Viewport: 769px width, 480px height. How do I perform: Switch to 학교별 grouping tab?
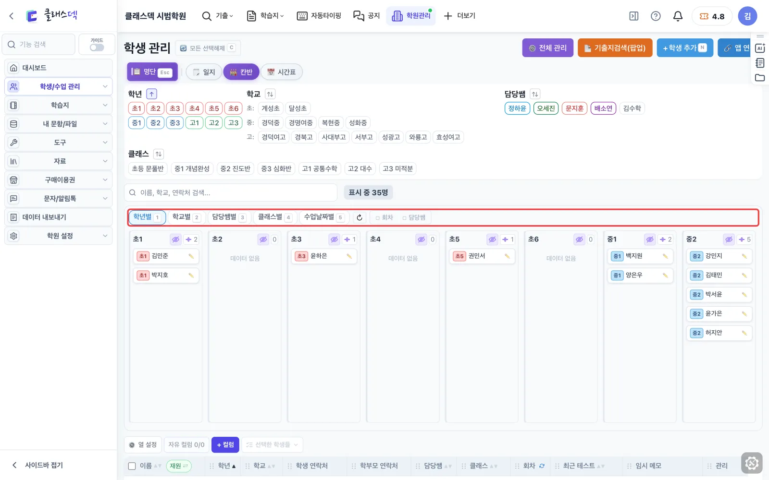click(186, 217)
